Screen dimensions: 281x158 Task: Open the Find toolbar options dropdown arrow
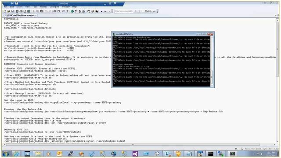pos(158,11)
